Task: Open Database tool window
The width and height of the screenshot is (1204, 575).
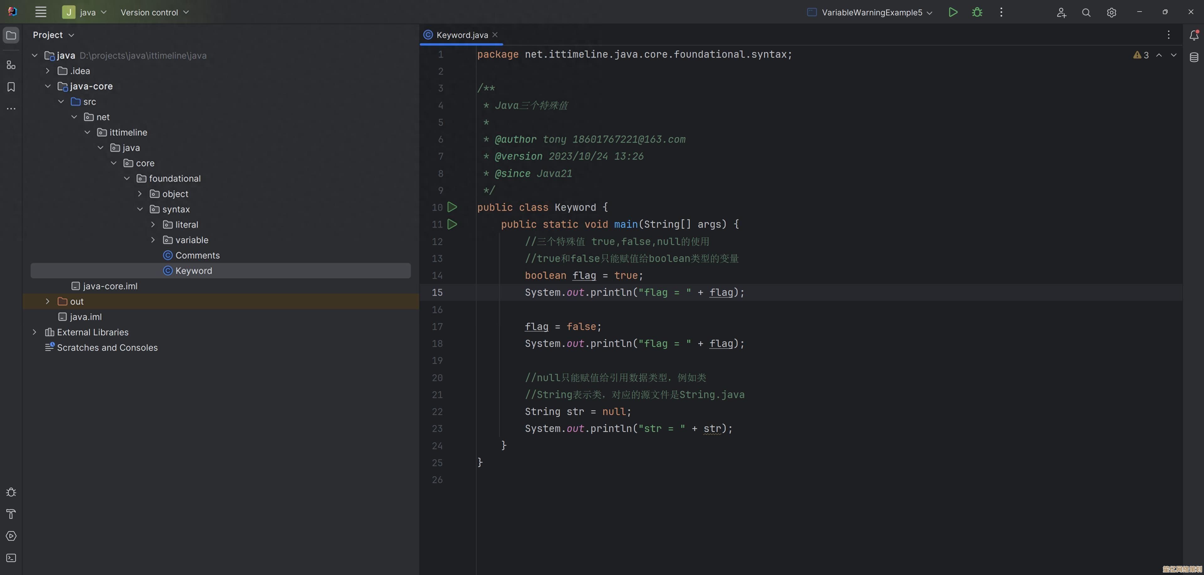Action: [x=1194, y=57]
